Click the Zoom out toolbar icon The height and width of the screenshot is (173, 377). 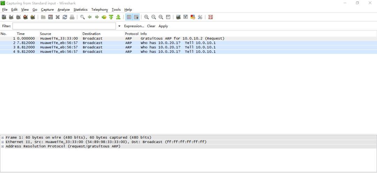tap(154, 17)
